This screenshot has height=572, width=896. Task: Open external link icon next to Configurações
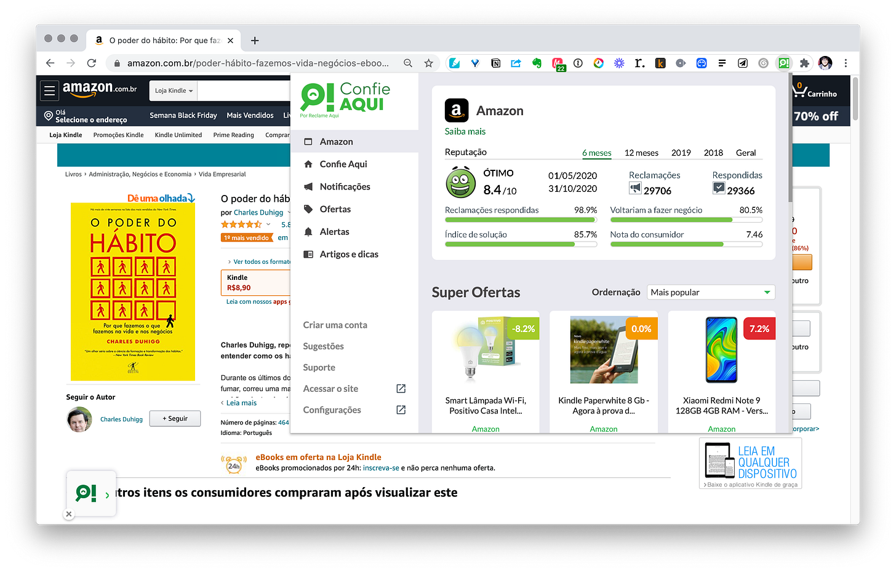pyautogui.click(x=401, y=410)
